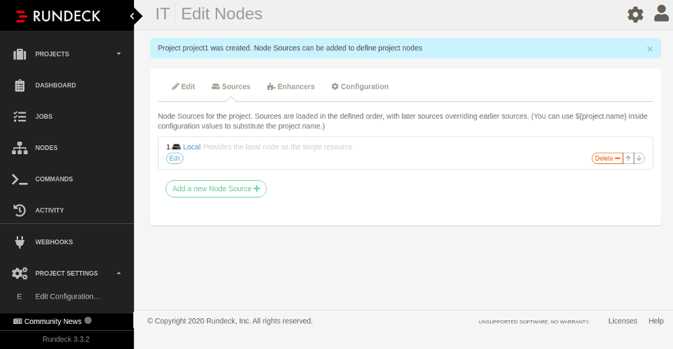Open Commands in the sidebar

54,179
